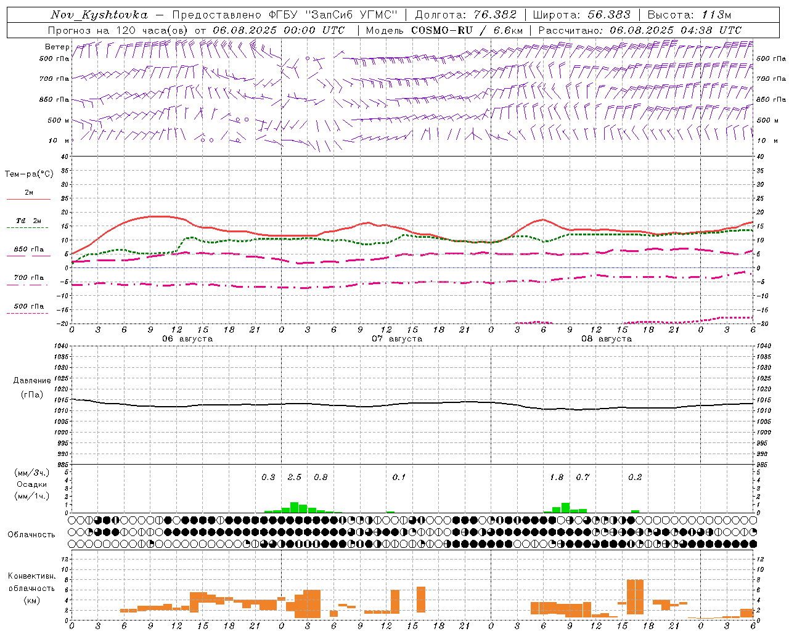The width and height of the screenshot is (789, 631).
Task: Click the right '700 гПа' wind level label
Action: coord(771,79)
